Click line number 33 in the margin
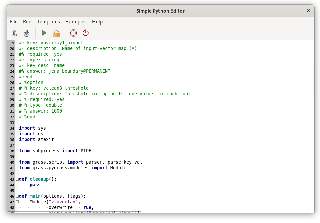This screenshot has width=320, height=223. click(x=12, y=123)
